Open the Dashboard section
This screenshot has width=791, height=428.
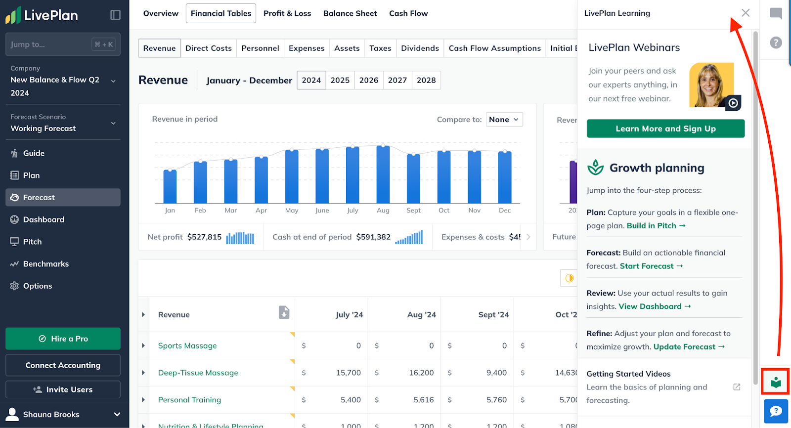63,219
